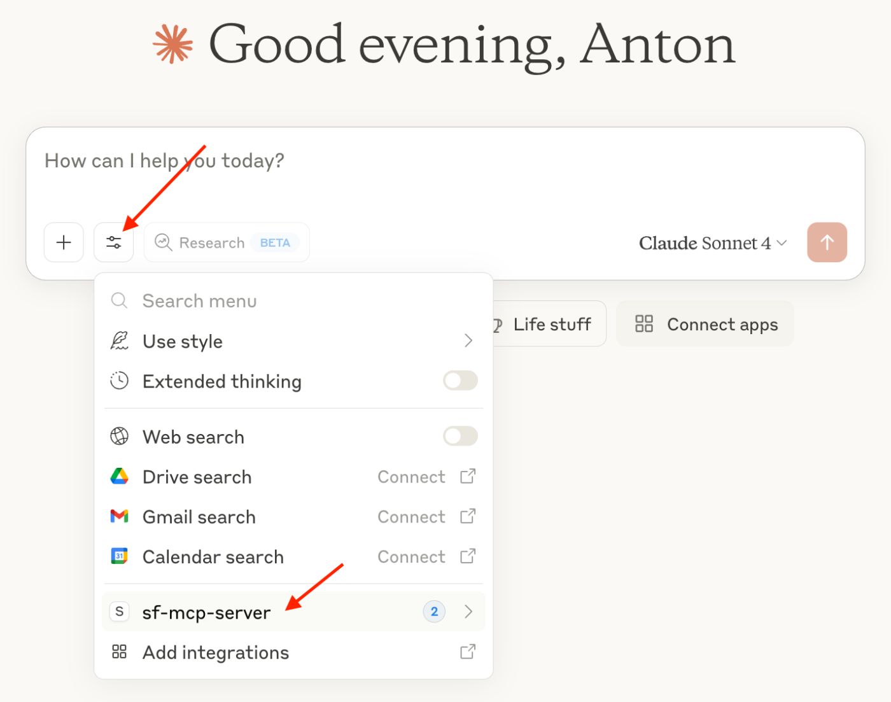The height and width of the screenshot is (702, 891).
Task: Click external link icon for Gmail search
Action: click(x=468, y=516)
